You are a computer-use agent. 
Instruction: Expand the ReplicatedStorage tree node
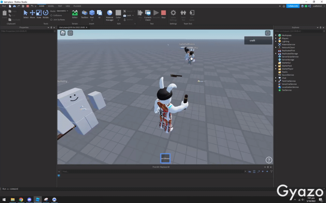coord(276,54)
